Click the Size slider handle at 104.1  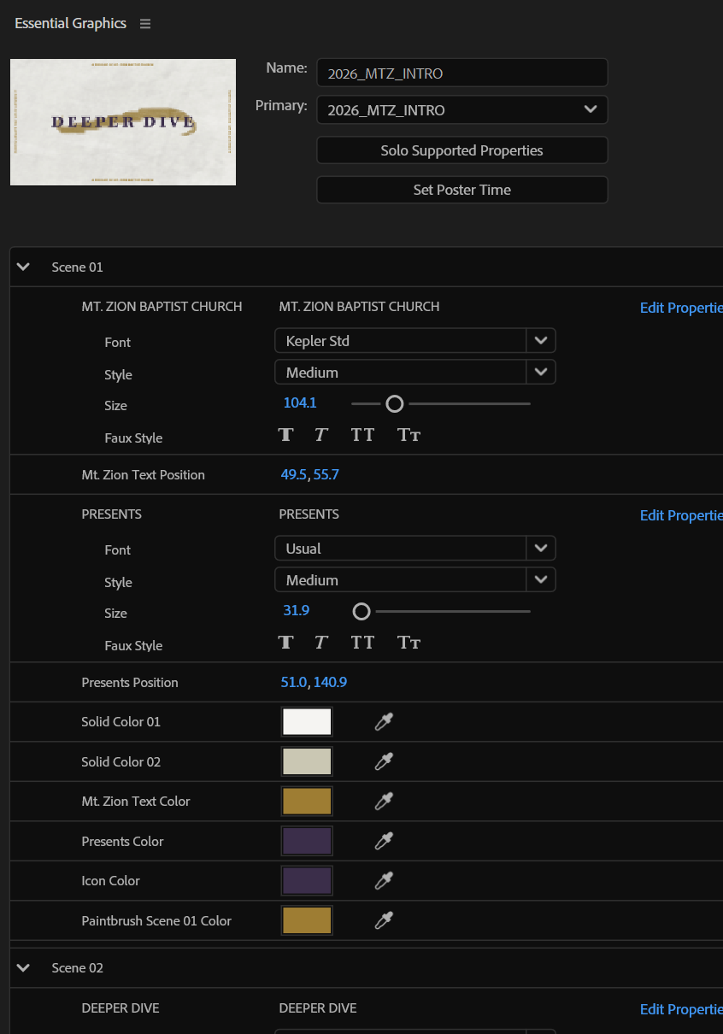[394, 403]
